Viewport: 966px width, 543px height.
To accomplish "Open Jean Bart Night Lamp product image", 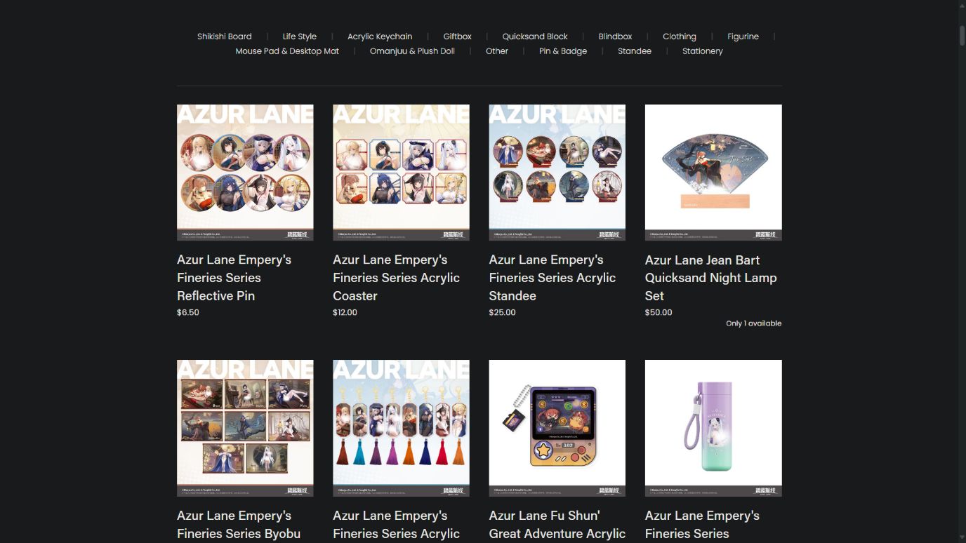I will coord(713,173).
